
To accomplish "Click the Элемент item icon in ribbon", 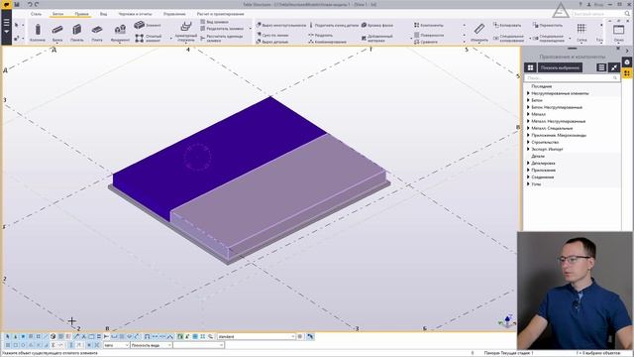I will [139, 25].
